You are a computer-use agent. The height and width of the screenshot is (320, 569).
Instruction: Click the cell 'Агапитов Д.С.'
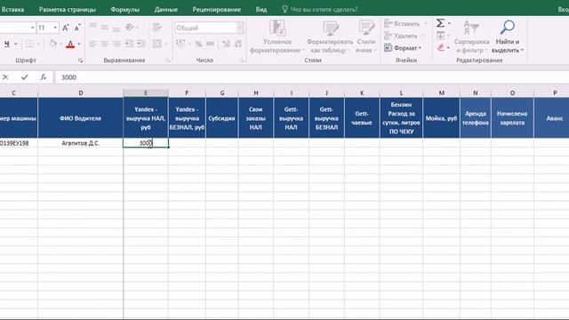[x=81, y=143]
